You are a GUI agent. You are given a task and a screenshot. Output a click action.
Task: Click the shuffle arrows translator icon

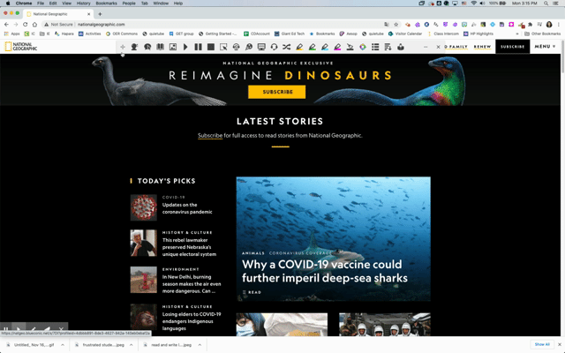(x=286, y=47)
